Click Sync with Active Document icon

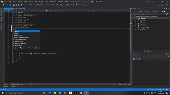click(x=149, y=11)
